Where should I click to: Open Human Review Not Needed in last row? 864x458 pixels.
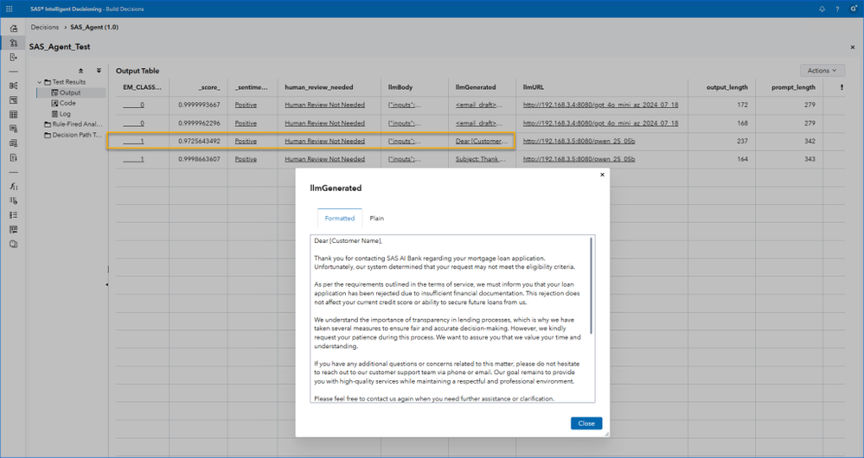(x=324, y=159)
